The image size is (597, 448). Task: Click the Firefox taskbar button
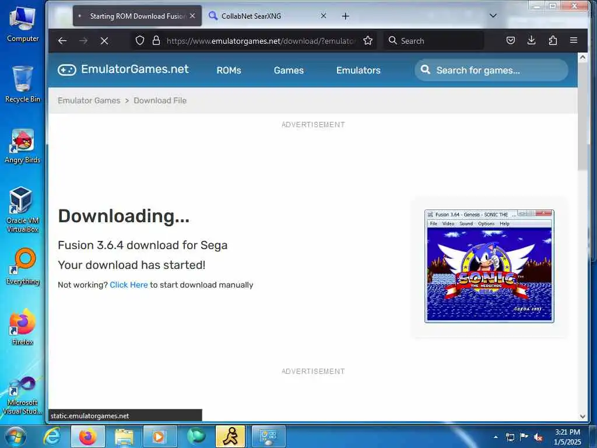88,436
